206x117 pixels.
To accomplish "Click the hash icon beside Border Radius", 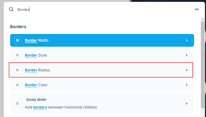I will (18, 70).
